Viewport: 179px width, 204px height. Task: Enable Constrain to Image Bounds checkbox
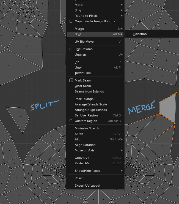pos(71,21)
